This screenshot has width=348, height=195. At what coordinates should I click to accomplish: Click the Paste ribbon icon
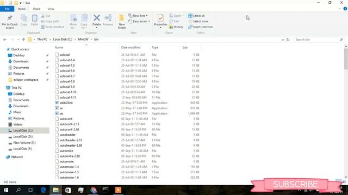(x=34, y=18)
